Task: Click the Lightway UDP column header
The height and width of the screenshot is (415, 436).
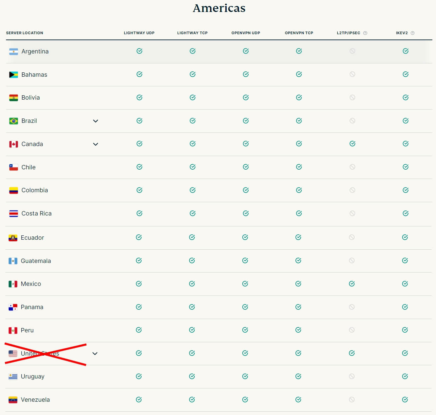Action: [x=139, y=33]
